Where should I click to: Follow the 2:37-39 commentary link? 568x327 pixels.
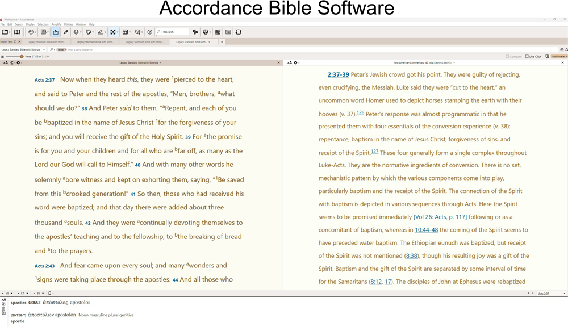(x=339, y=74)
